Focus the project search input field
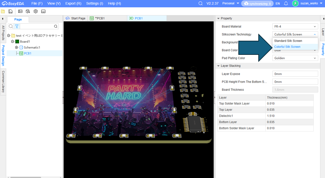This screenshot has height=178, width=325. 37,26
